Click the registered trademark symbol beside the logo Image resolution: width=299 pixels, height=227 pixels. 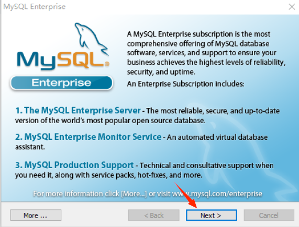point(107,64)
